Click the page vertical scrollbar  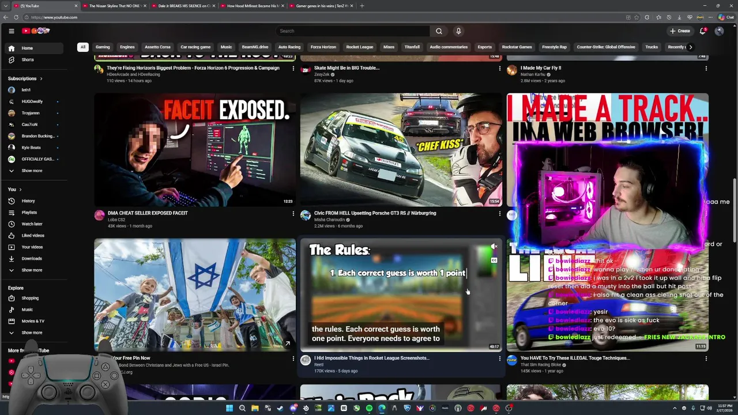pos(735,210)
